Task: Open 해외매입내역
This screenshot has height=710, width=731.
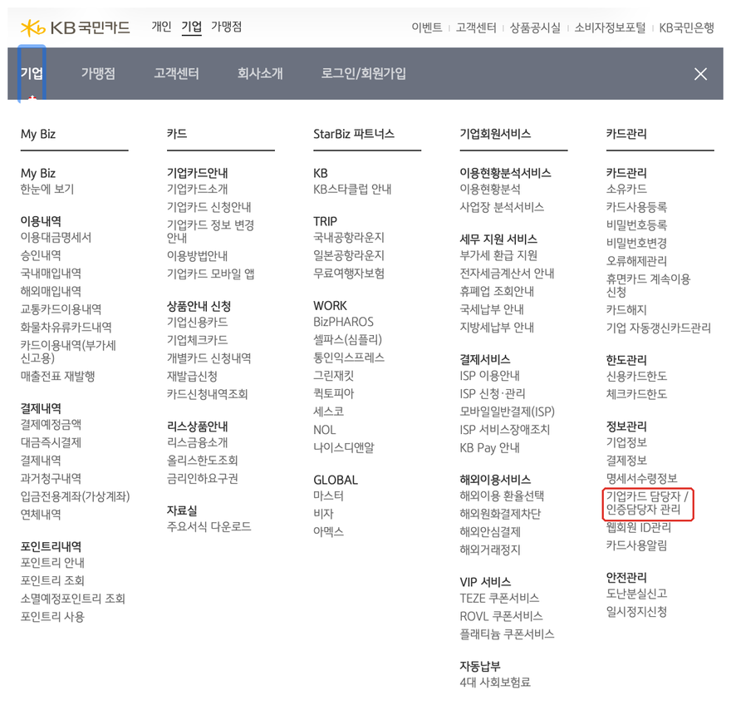Action: click(51, 291)
